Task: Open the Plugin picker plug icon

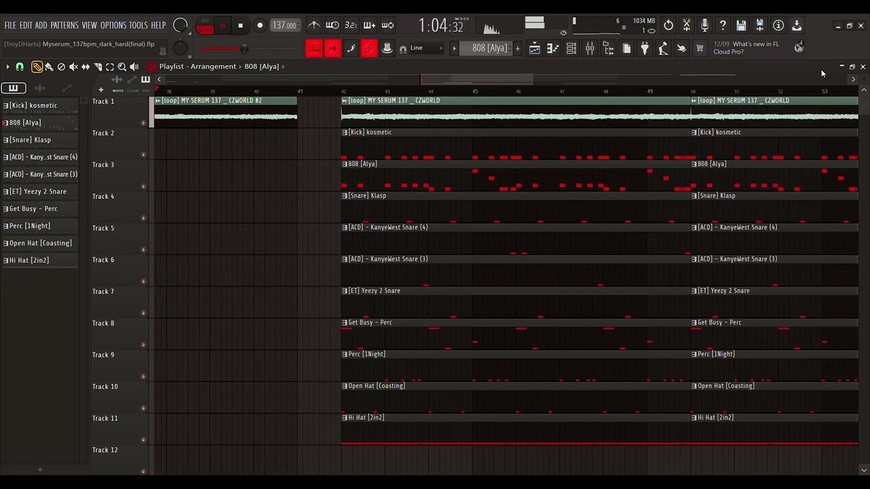Action: pyautogui.click(x=645, y=48)
